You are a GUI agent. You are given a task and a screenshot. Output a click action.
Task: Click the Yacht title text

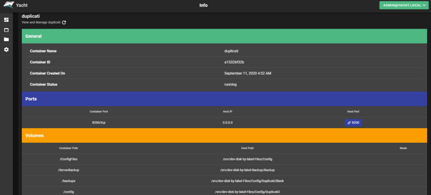coord(22,5)
